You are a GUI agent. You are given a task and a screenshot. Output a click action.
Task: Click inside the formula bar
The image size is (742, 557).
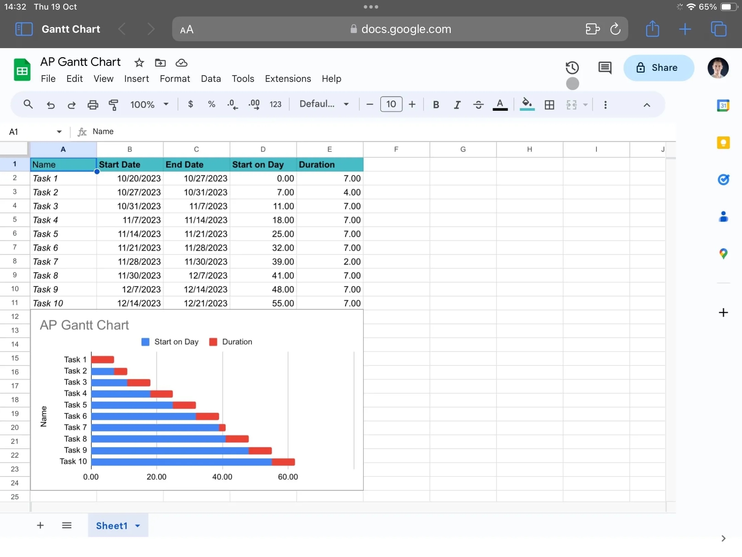206,132
